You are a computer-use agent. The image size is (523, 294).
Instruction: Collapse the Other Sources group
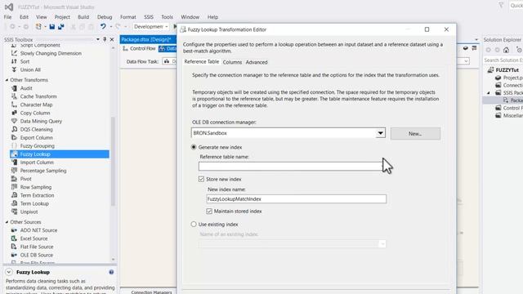tap(7, 222)
